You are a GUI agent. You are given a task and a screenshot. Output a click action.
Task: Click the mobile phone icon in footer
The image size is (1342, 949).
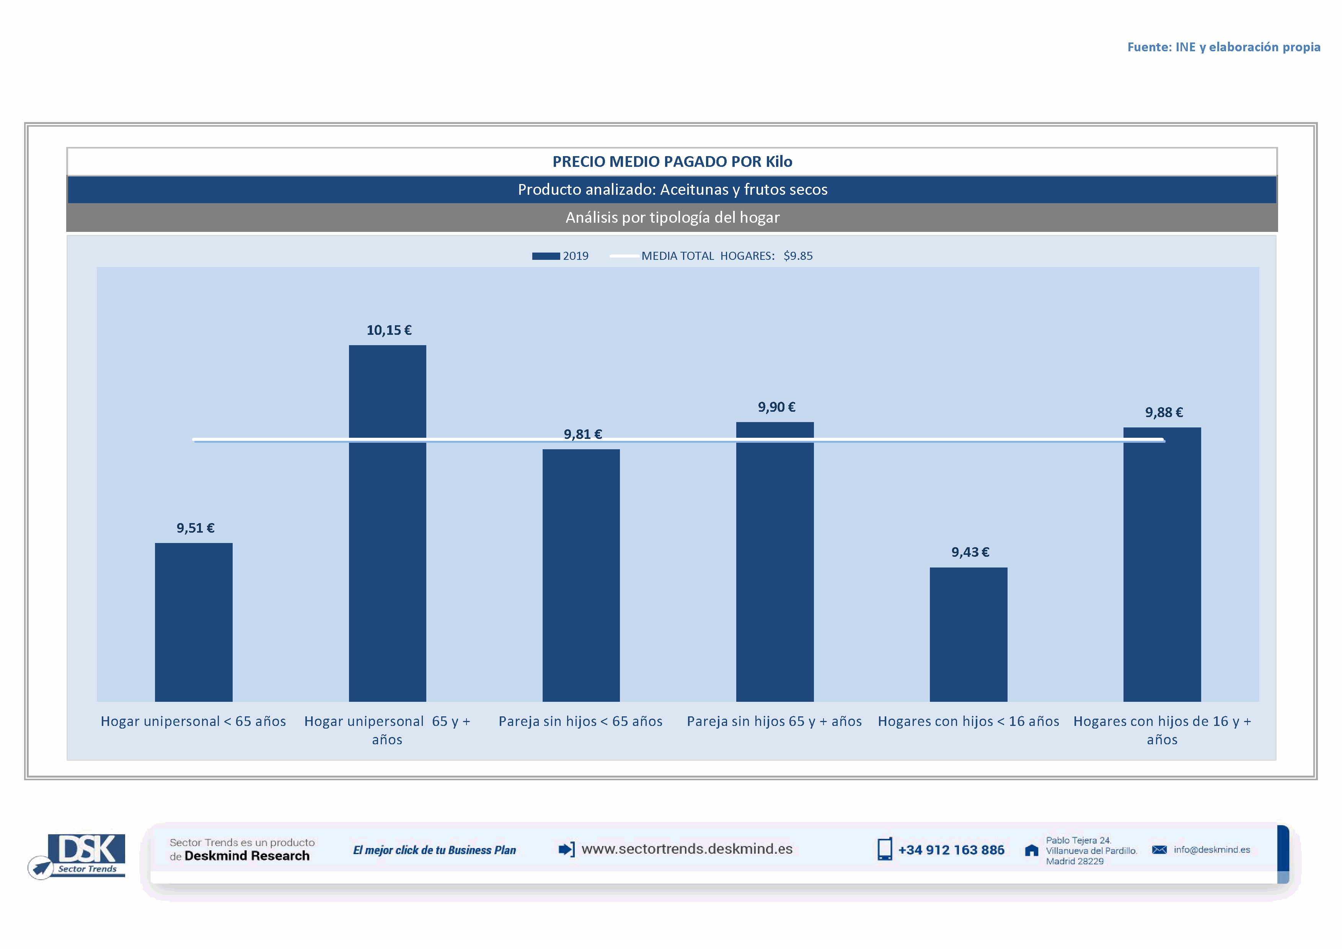884,849
